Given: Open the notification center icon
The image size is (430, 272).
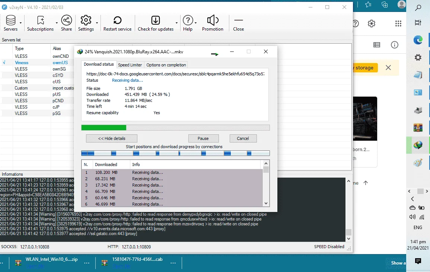Looking at the screenshot, I should pyautogui.click(x=418, y=261).
